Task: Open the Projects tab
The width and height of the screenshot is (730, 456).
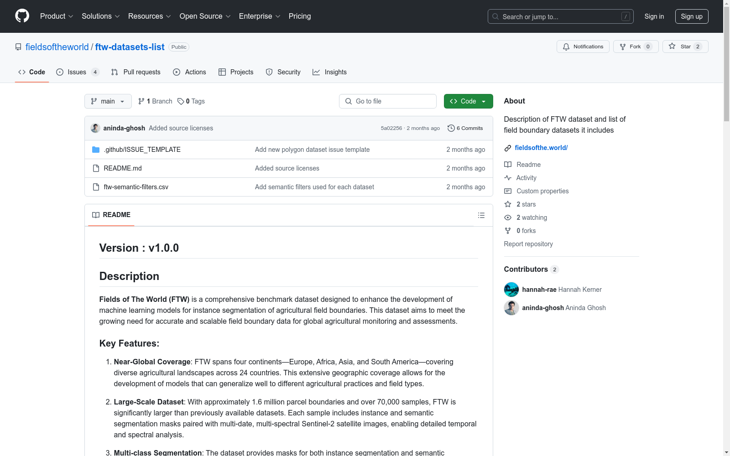Action: [x=236, y=72]
